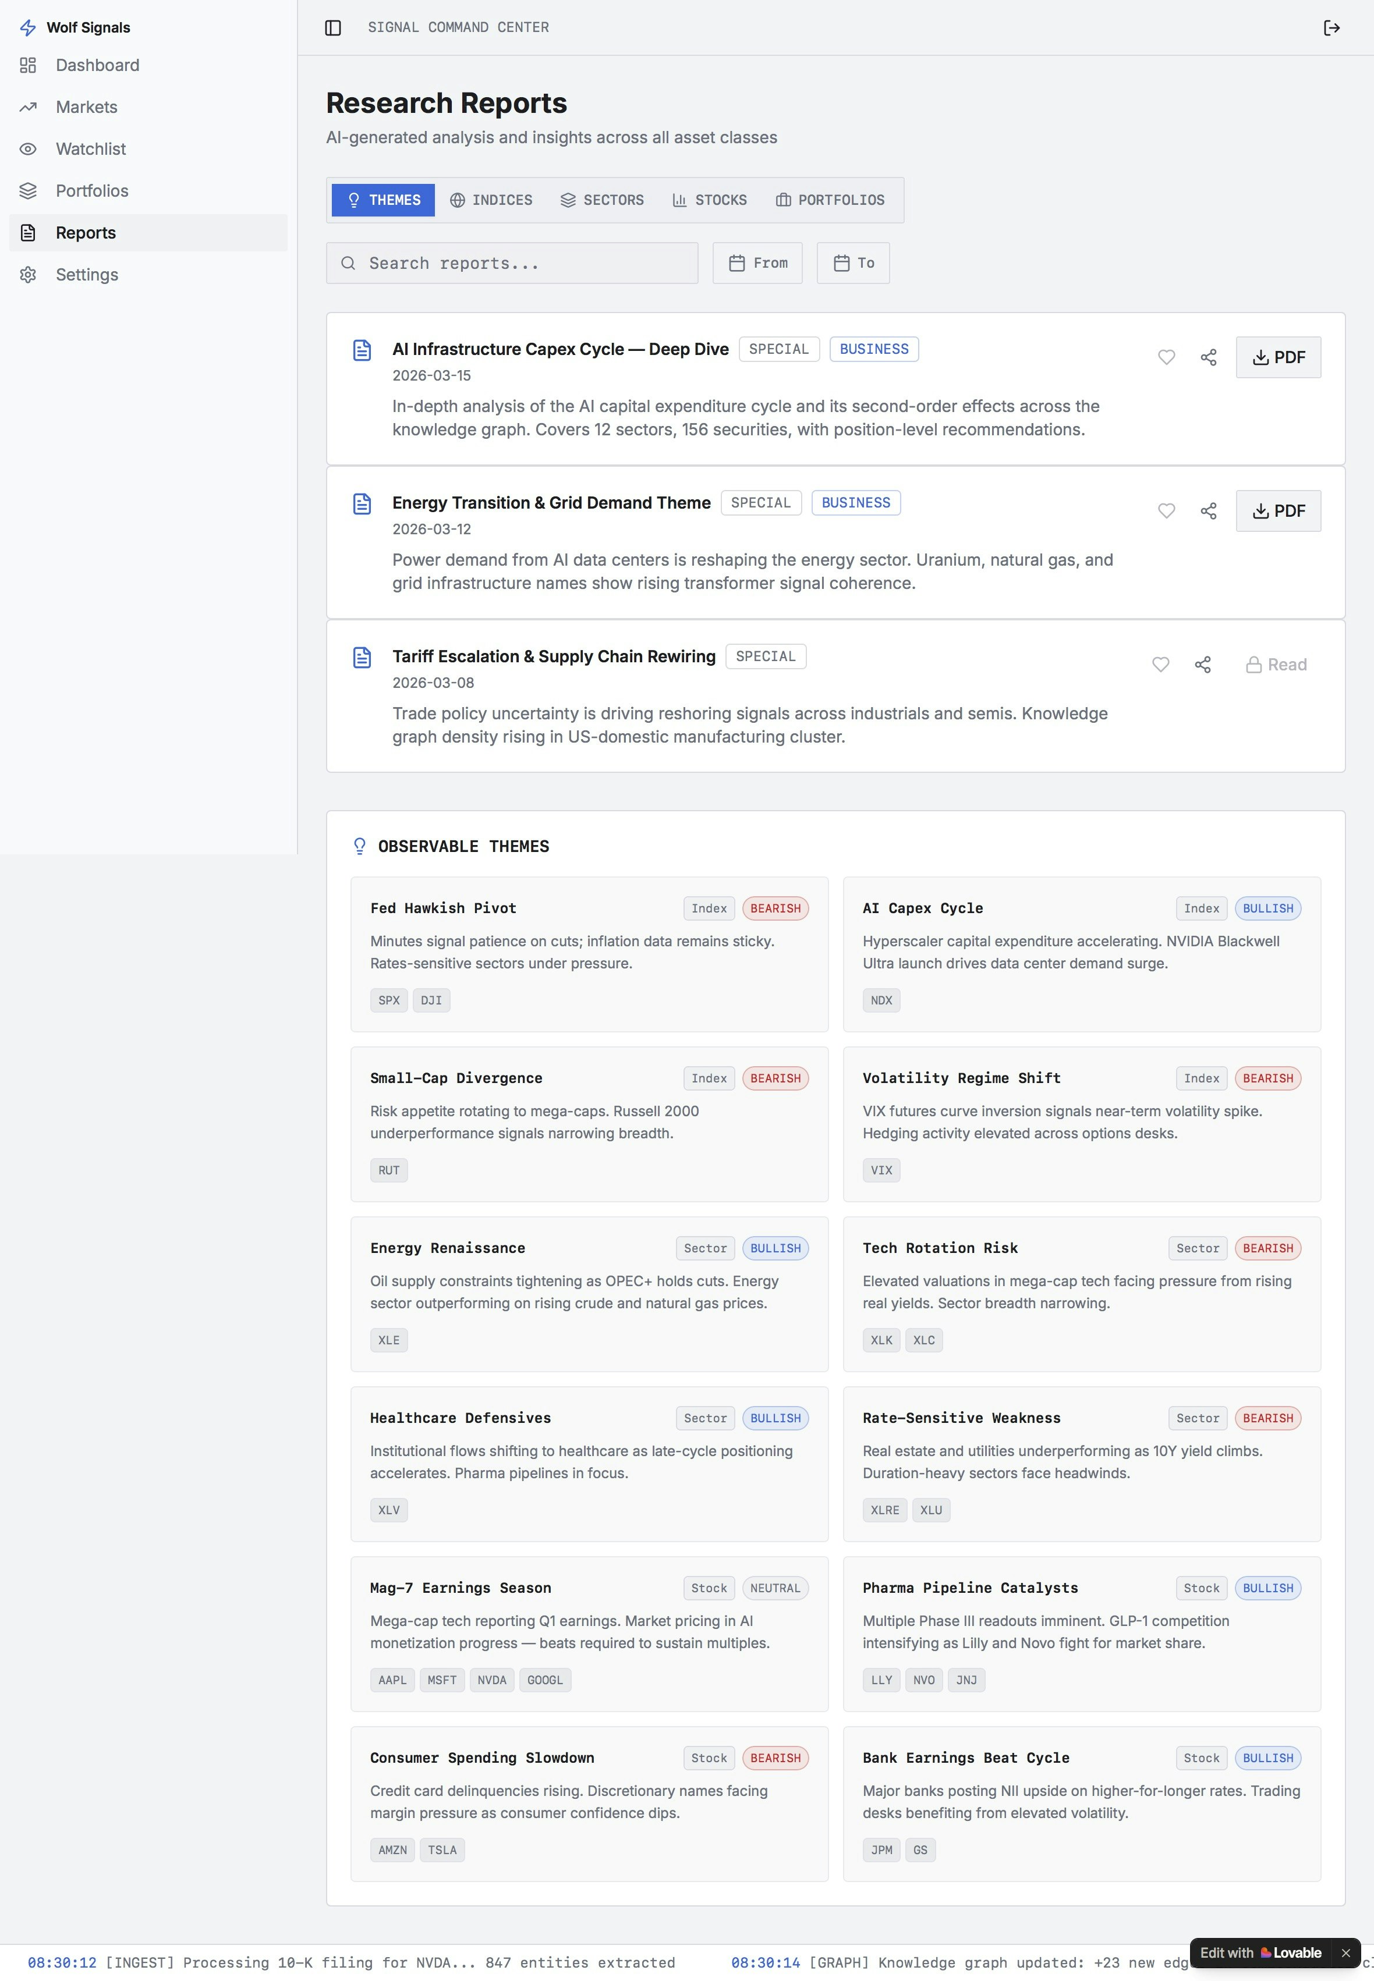Heart the Energy Transition report
Screen dimensions: 1374x1981
coord(1166,511)
